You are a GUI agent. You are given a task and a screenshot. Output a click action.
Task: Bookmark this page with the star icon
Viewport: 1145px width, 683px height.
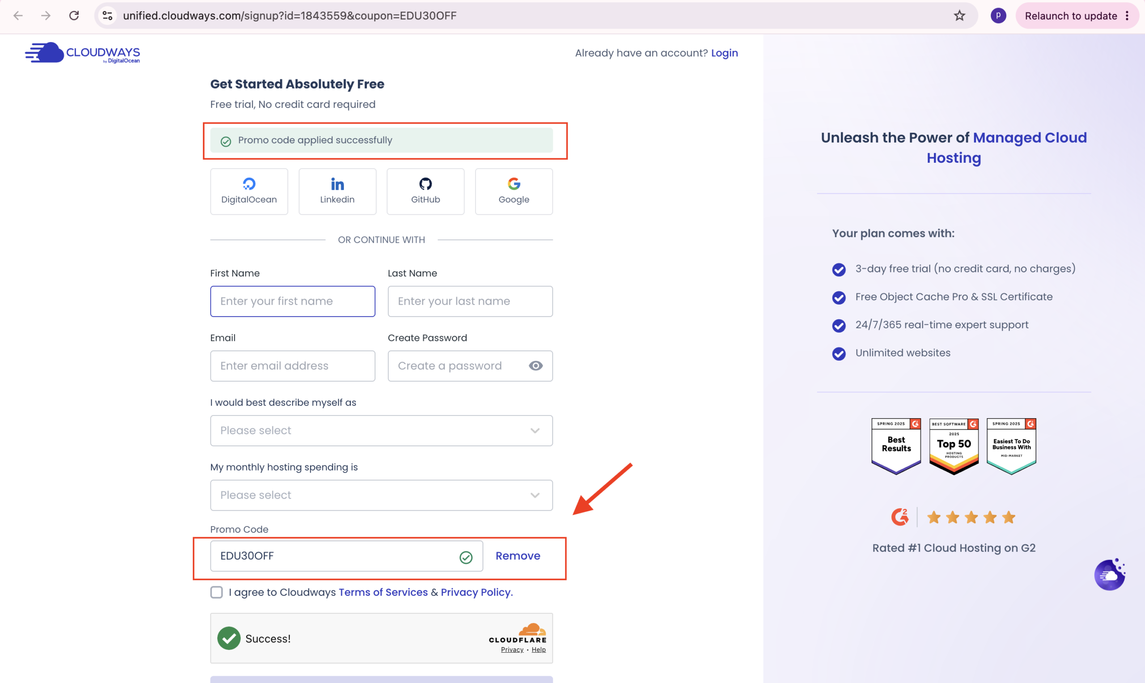click(959, 16)
